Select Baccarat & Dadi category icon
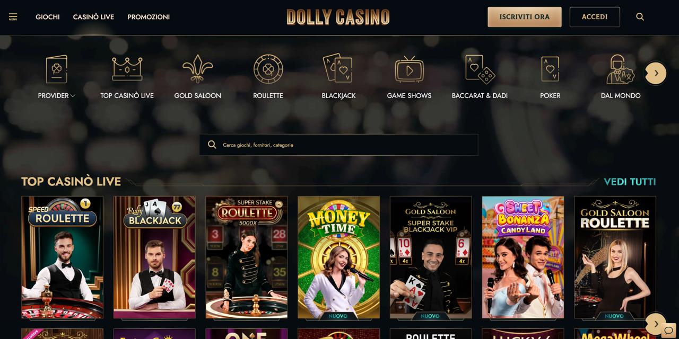679x339 pixels. pos(480,69)
